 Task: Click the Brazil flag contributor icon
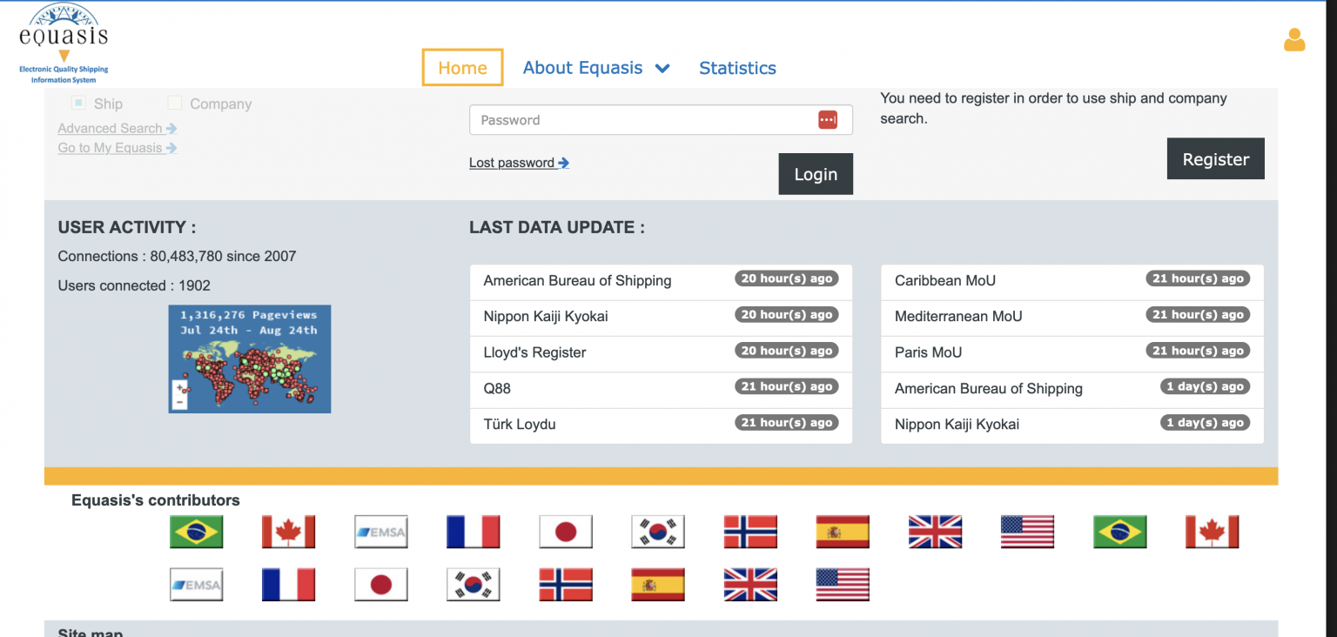[x=196, y=532]
